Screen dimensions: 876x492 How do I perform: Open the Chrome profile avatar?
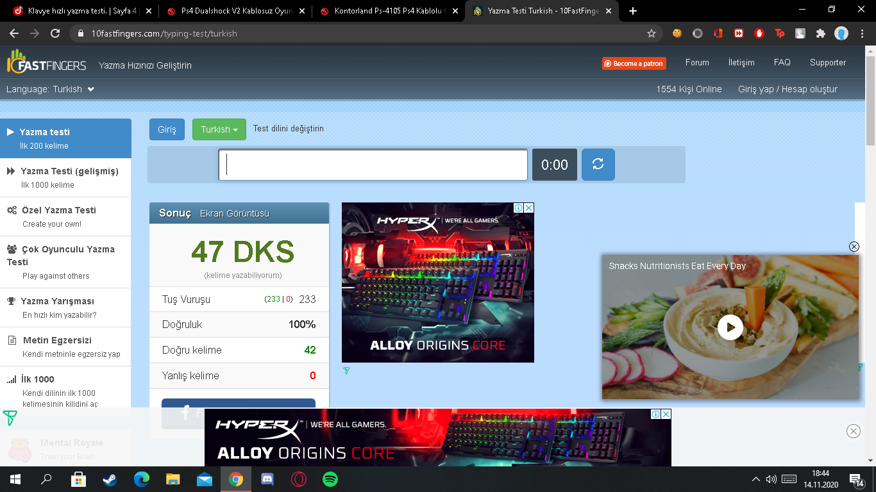841,33
